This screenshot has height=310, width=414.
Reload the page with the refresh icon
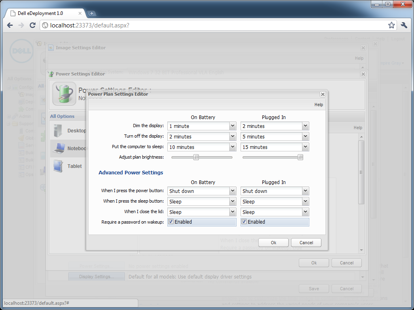(x=32, y=25)
